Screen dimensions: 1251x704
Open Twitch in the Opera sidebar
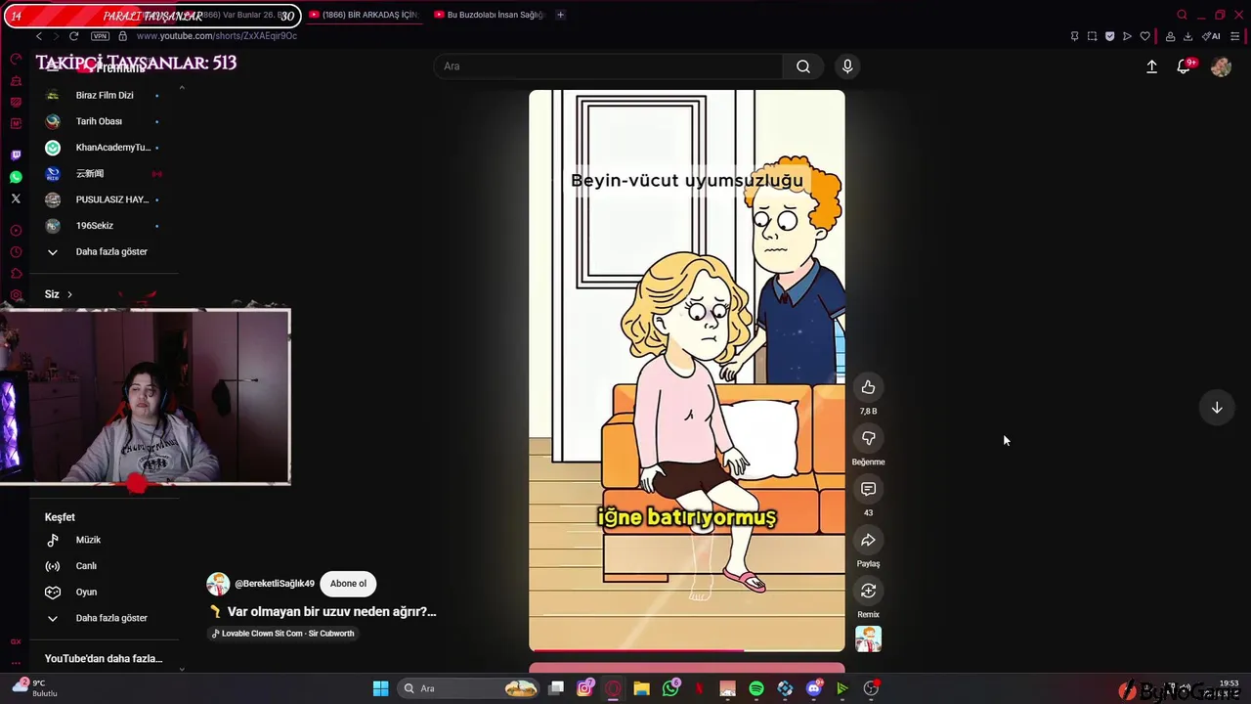point(16,155)
